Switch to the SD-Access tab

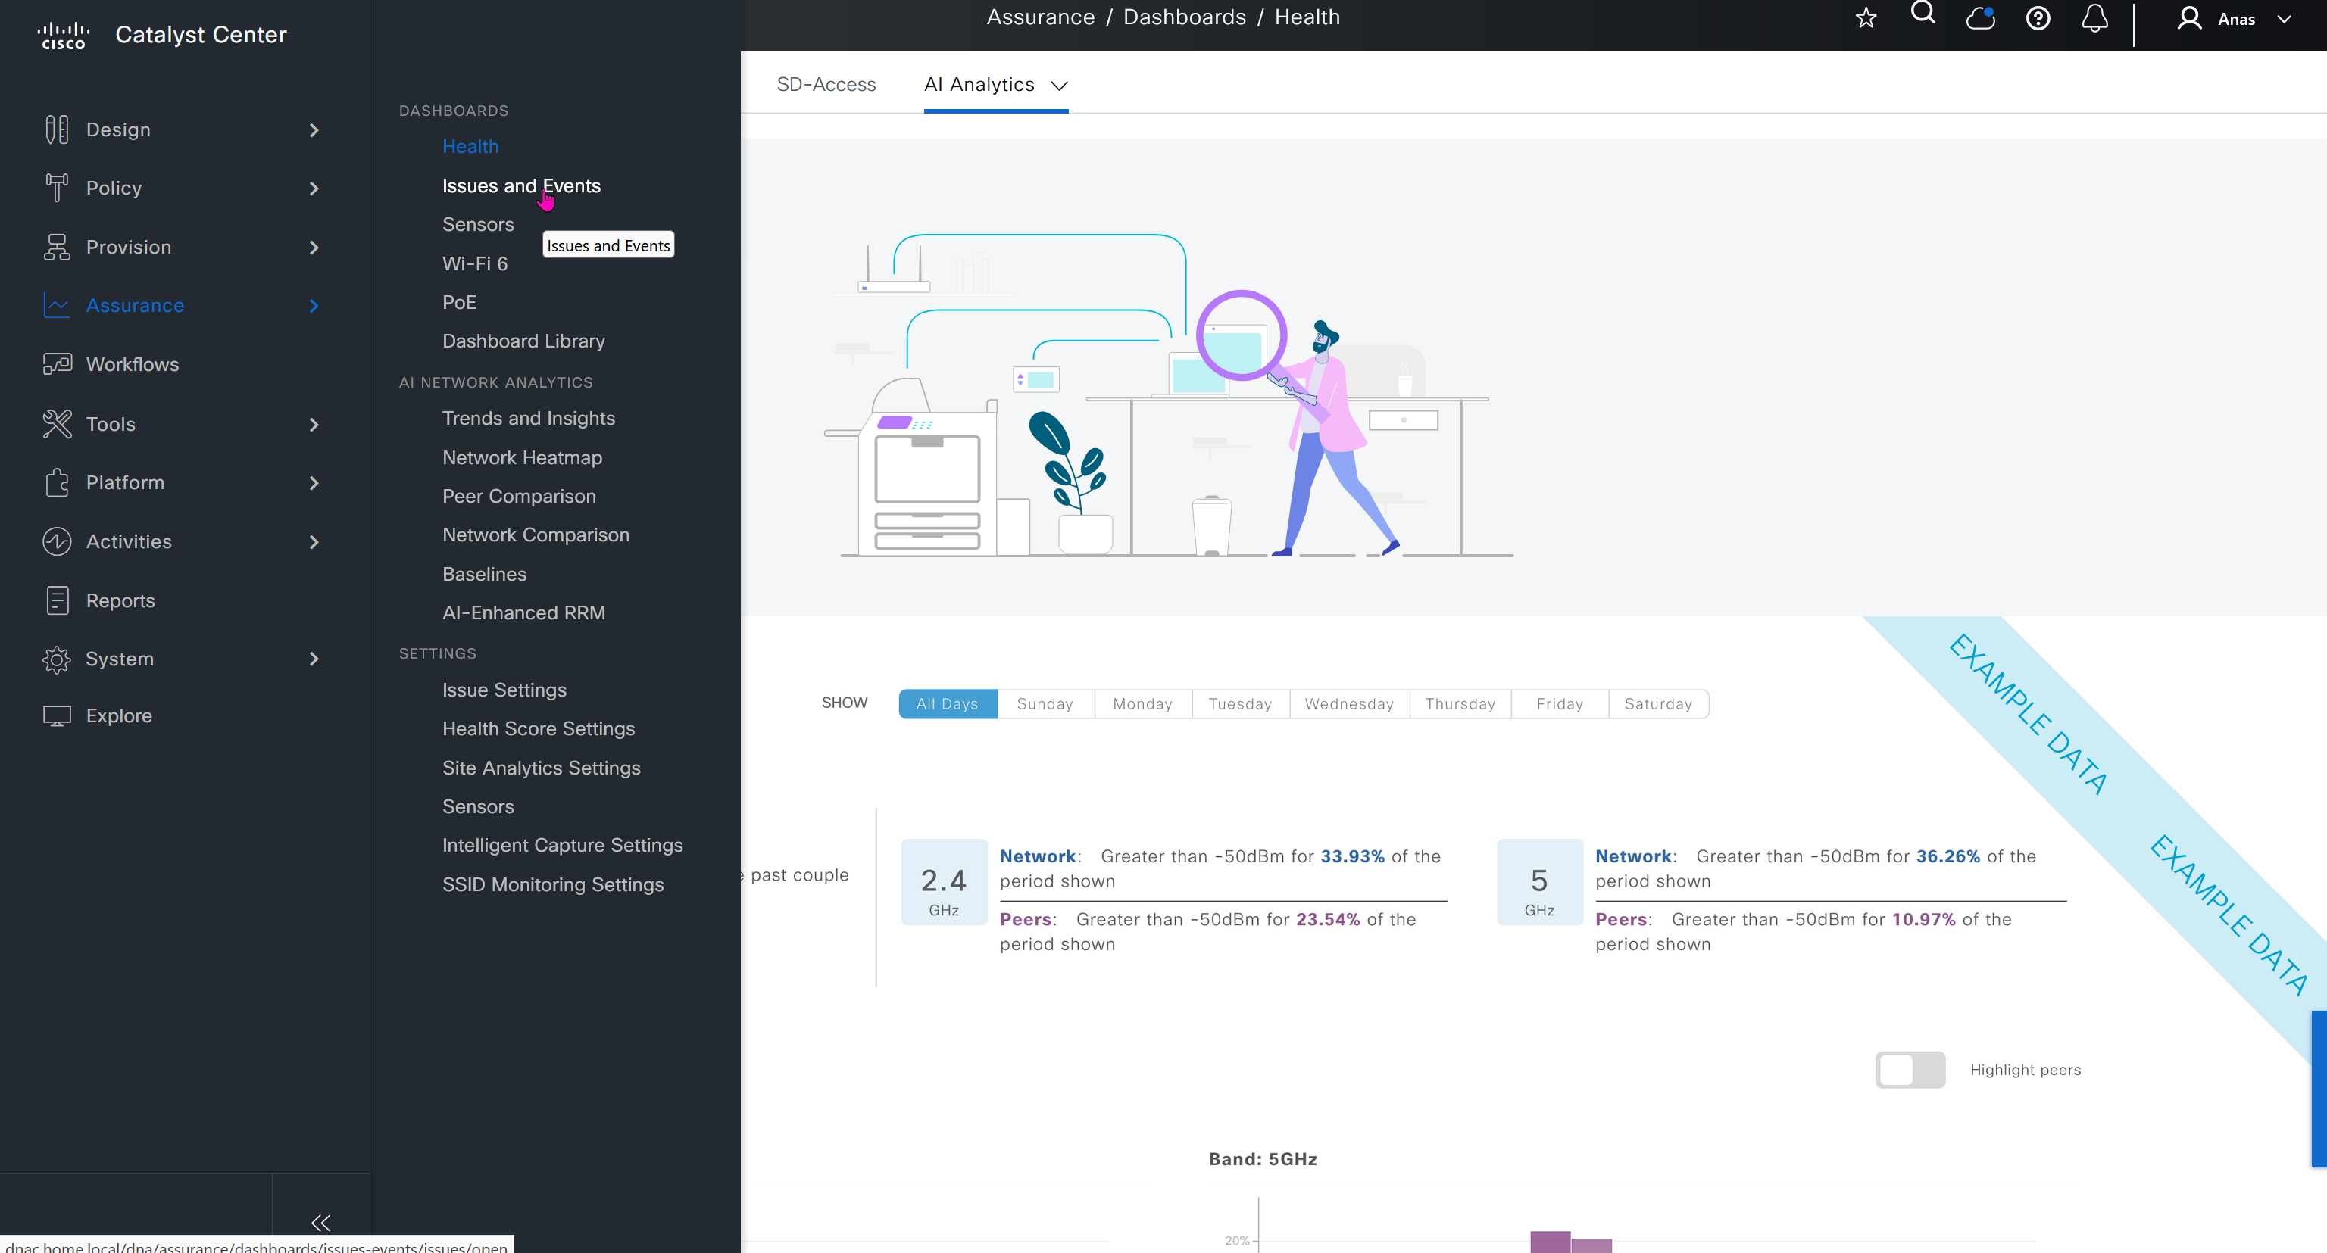click(x=826, y=84)
